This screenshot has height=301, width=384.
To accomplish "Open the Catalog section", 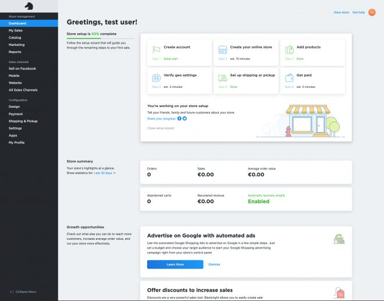I will tap(15, 37).
